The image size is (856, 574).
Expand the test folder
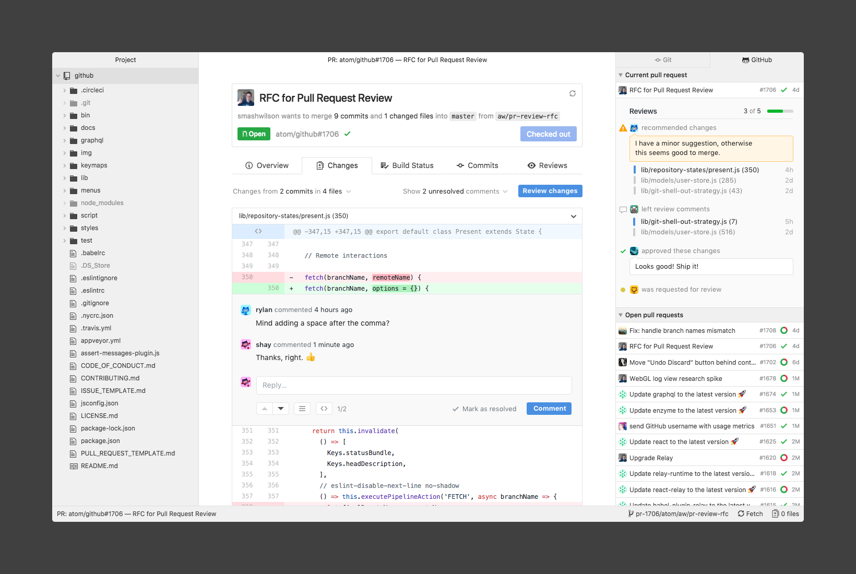point(65,241)
